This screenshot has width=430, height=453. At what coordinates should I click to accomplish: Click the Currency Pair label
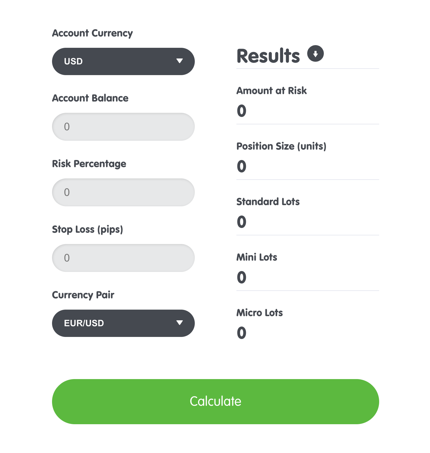[83, 295]
